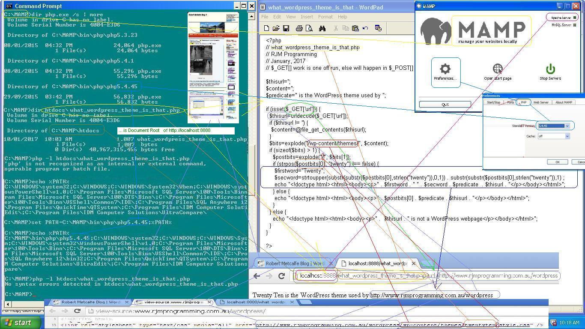
Task: Click OK in the Preferences dialog
Action: coord(558,162)
